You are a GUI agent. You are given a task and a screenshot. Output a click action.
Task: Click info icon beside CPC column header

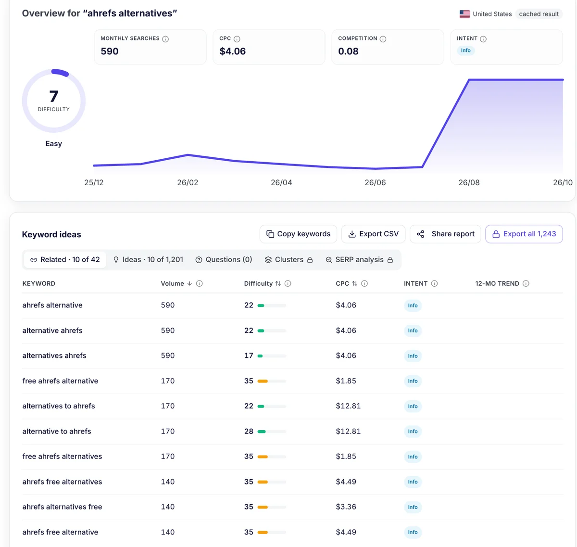point(364,283)
